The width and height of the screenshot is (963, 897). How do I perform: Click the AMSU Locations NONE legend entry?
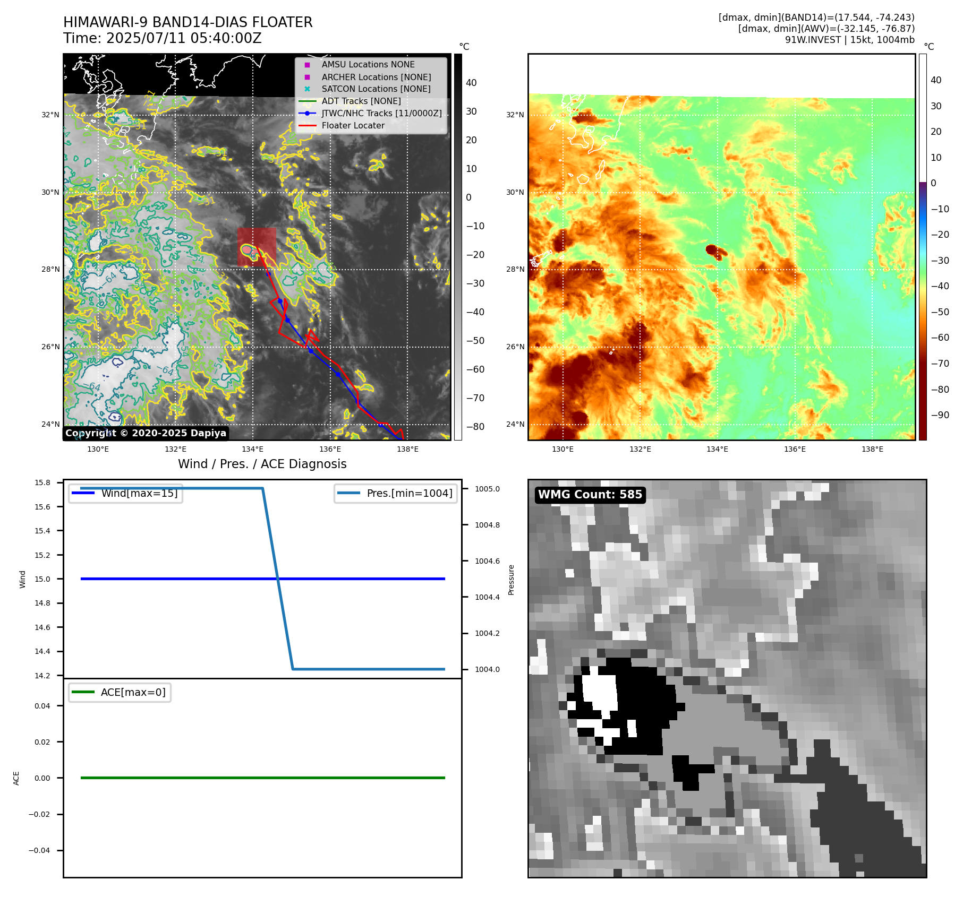[x=368, y=64]
